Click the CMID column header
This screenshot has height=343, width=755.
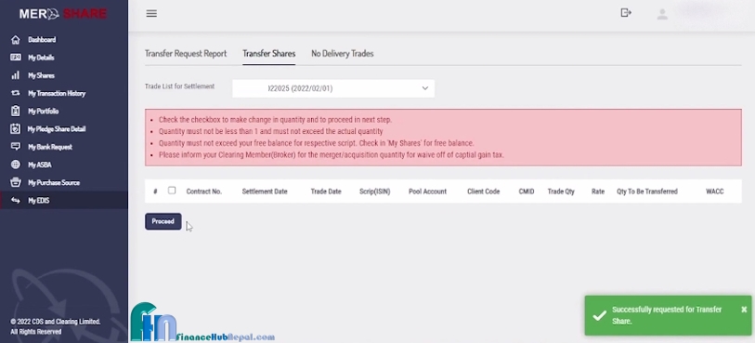point(527,191)
